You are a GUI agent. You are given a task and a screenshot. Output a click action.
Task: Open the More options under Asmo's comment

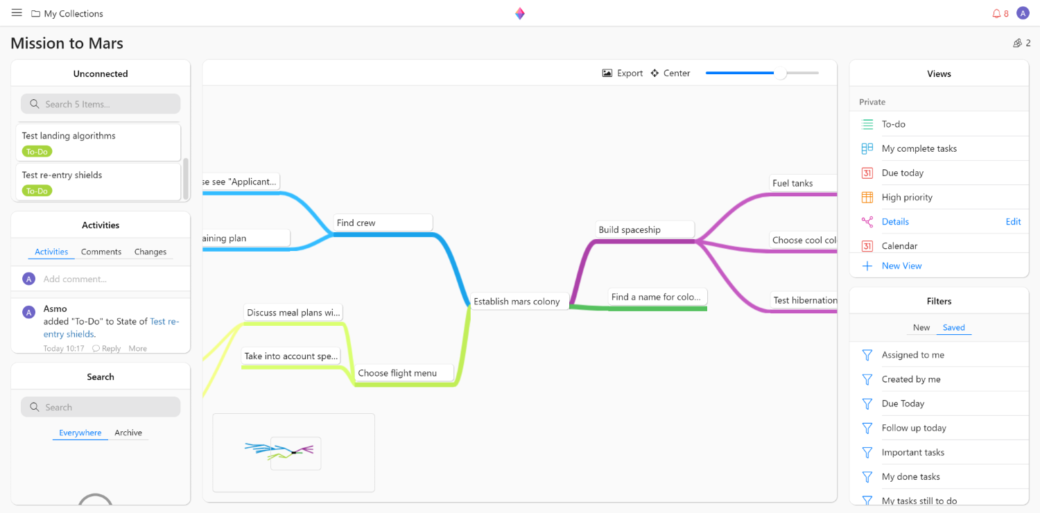click(x=137, y=348)
